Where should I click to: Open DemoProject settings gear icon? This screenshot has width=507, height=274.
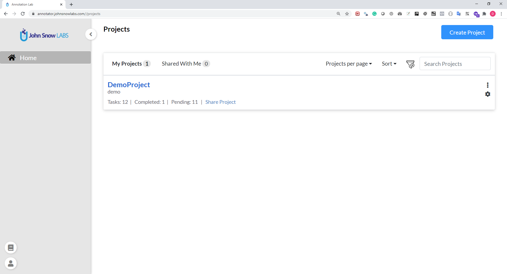(488, 94)
